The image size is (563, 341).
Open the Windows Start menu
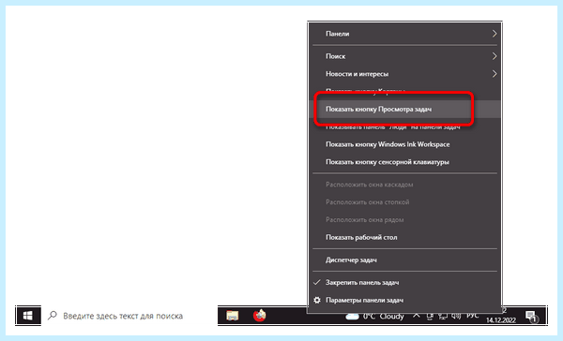[x=28, y=316]
